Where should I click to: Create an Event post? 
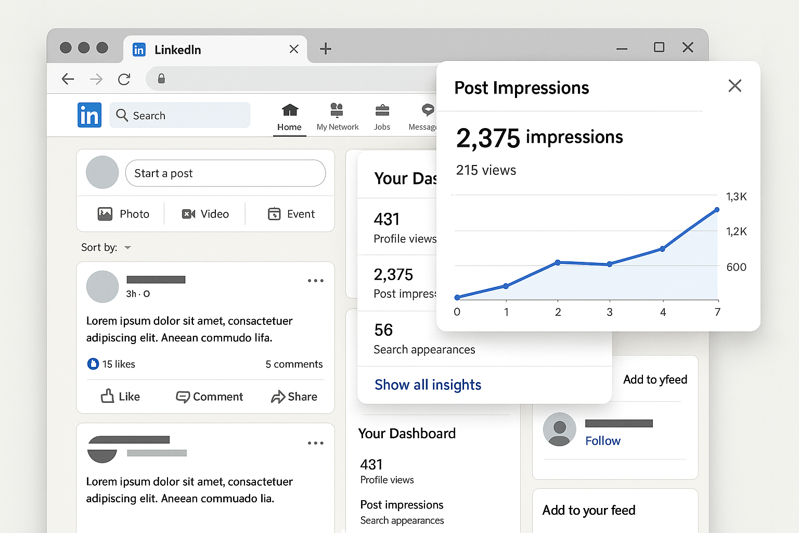point(291,214)
